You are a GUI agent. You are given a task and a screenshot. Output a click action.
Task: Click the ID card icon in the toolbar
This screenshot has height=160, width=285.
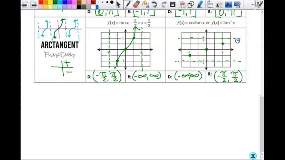coord(219,4)
